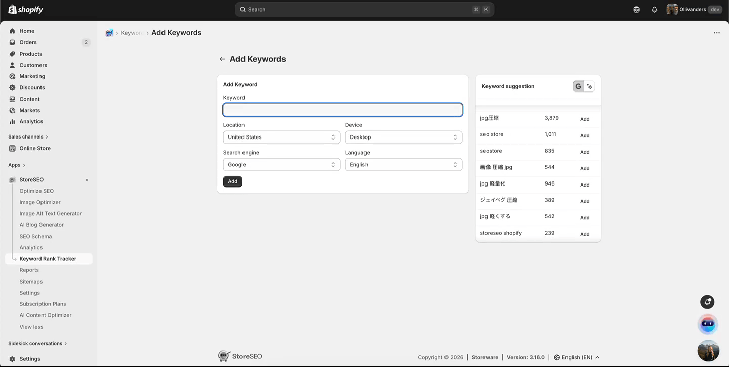The image size is (729, 367).
Task: Click the Shopify logo
Action: point(25,9)
